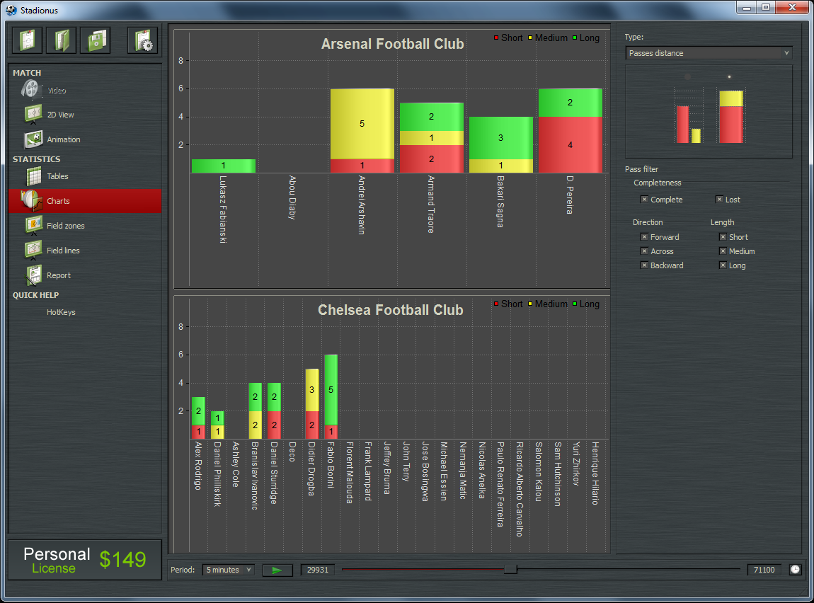Click the green play button
This screenshot has width=814, height=603.
[x=277, y=570]
